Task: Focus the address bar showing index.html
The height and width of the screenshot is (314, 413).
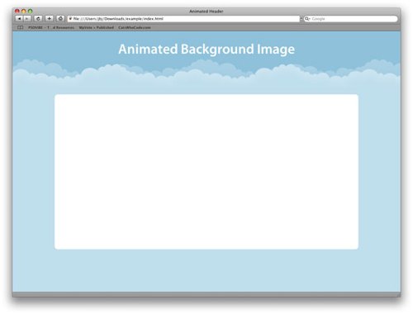Action: 183,19
